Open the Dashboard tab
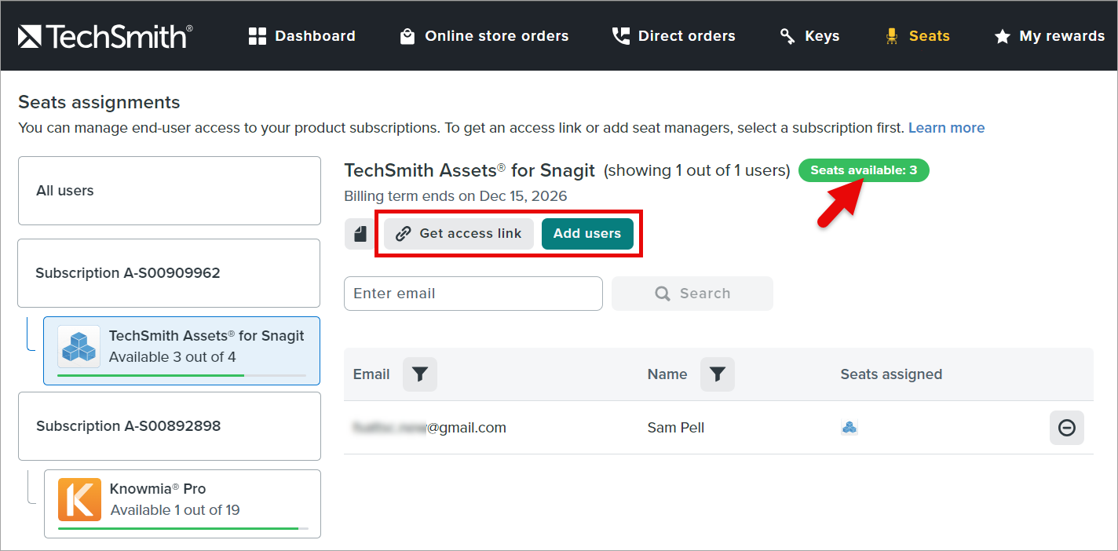The height and width of the screenshot is (551, 1118). coord(301,36)
